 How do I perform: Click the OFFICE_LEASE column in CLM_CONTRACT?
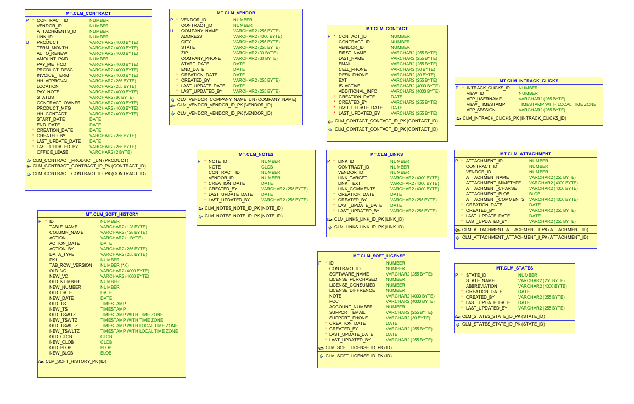pyautogui.click(x=88, y=153)
